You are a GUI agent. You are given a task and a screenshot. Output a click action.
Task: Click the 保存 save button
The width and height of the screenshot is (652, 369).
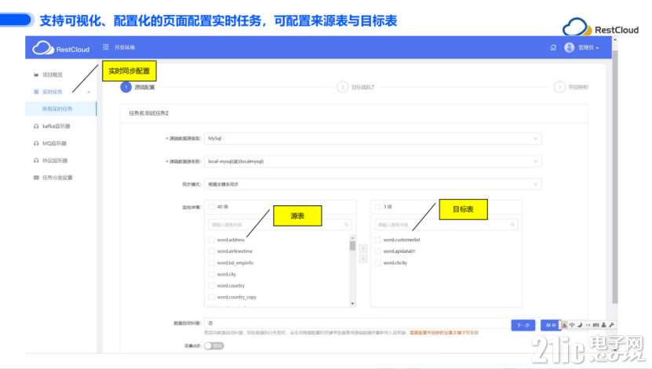(551, 325)
